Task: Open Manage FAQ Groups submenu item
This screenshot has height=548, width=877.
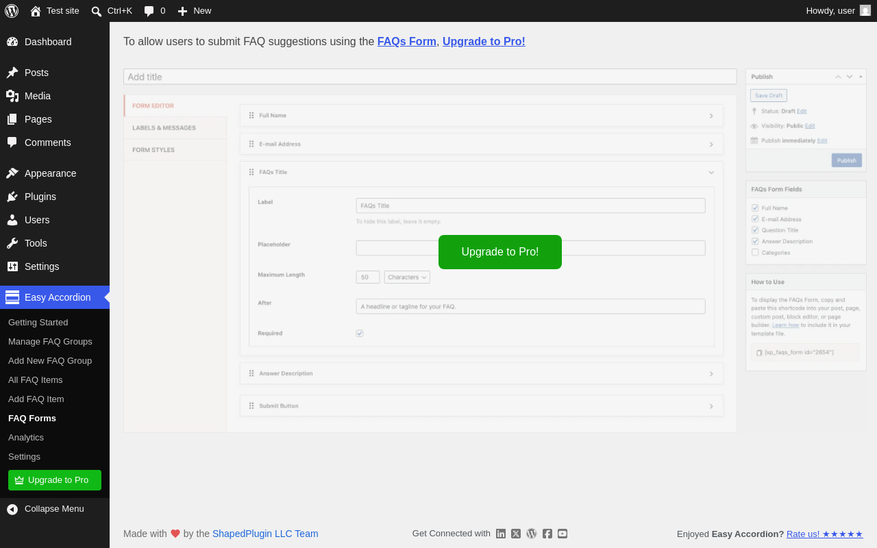Action: click(x=50, y=342)
